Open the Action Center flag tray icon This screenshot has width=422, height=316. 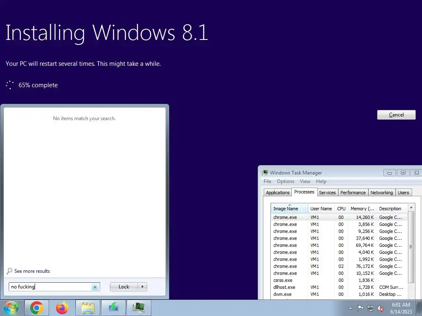360,308
